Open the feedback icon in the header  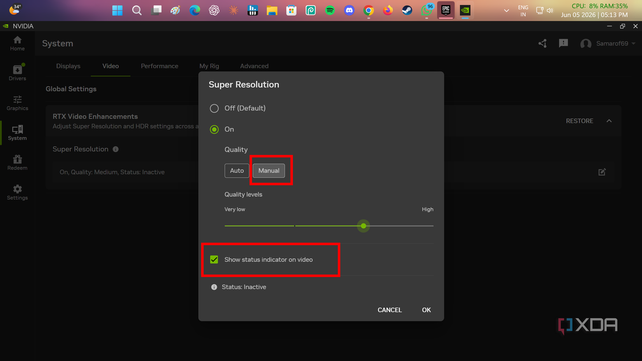563,43
